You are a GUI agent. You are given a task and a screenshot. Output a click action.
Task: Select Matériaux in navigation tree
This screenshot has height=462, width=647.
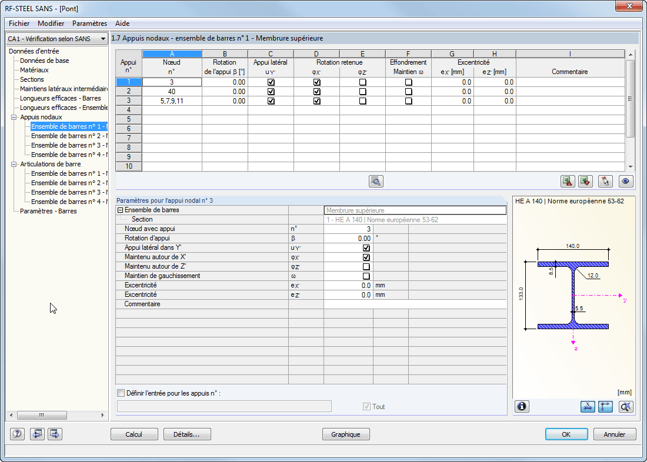(x=34, y=70)
